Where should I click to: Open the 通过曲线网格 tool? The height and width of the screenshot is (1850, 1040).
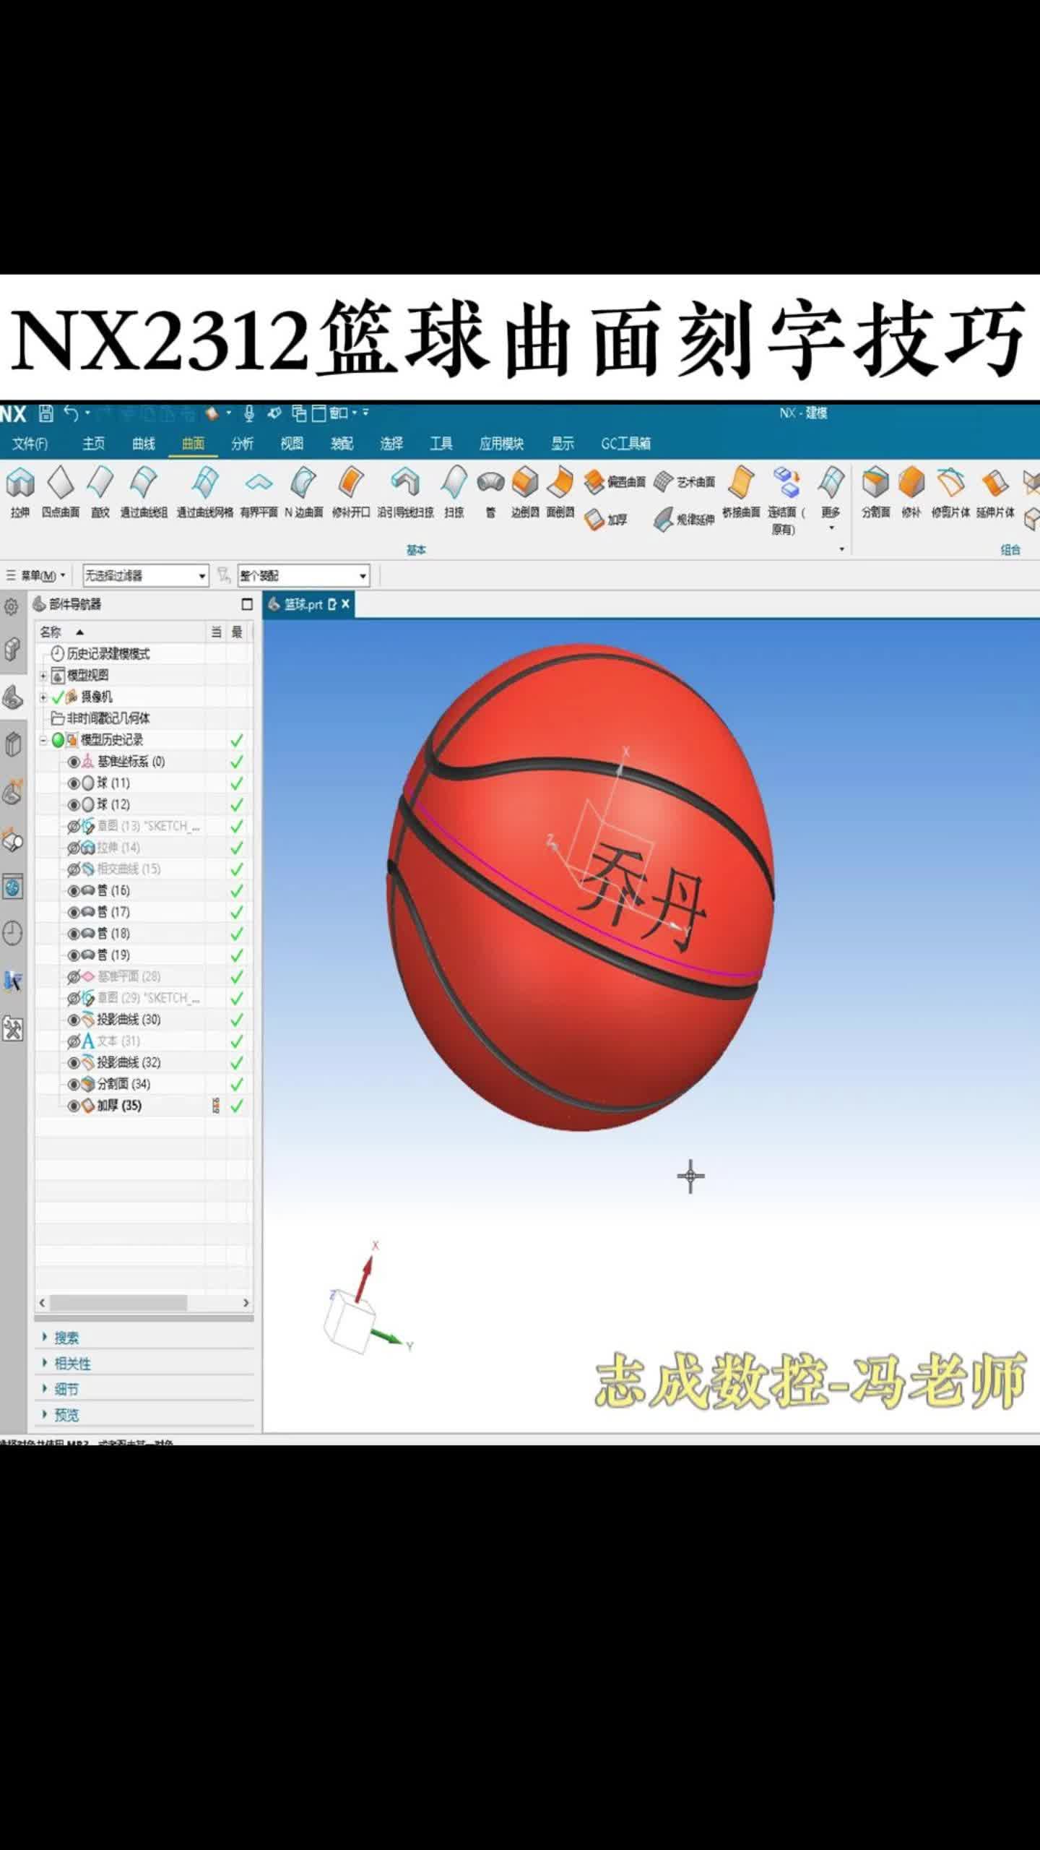click(x=205, y=492)
